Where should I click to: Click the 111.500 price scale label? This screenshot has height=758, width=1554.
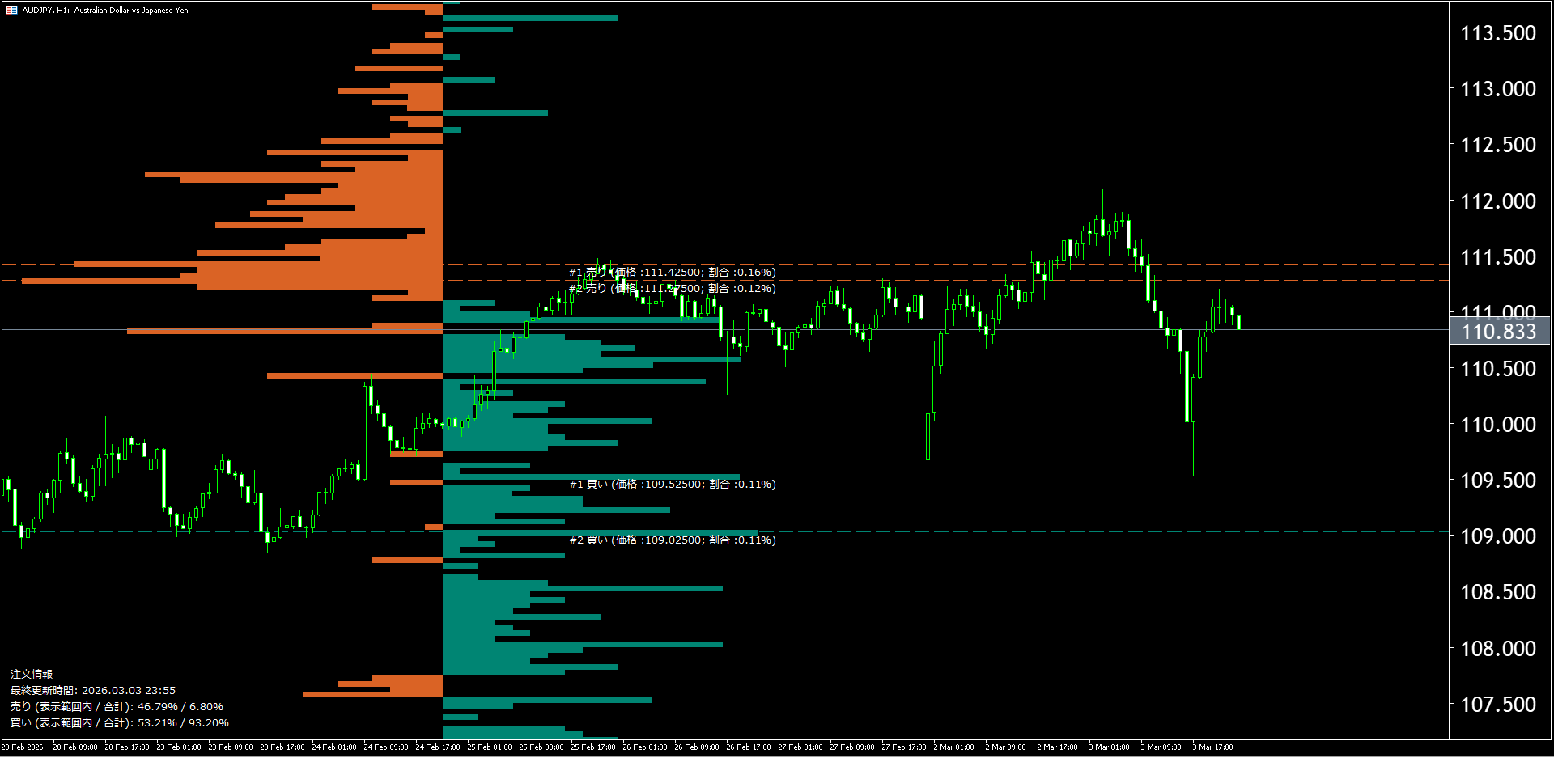click(x=1498, y=257)
